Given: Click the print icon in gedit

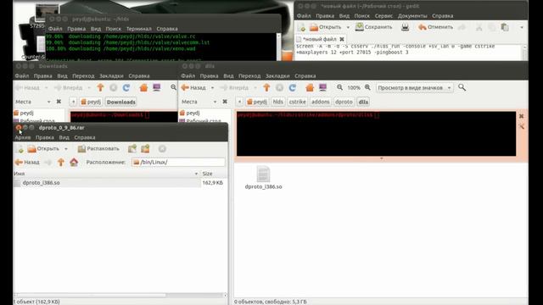Looking at the screenshot, I should [405, 27].
